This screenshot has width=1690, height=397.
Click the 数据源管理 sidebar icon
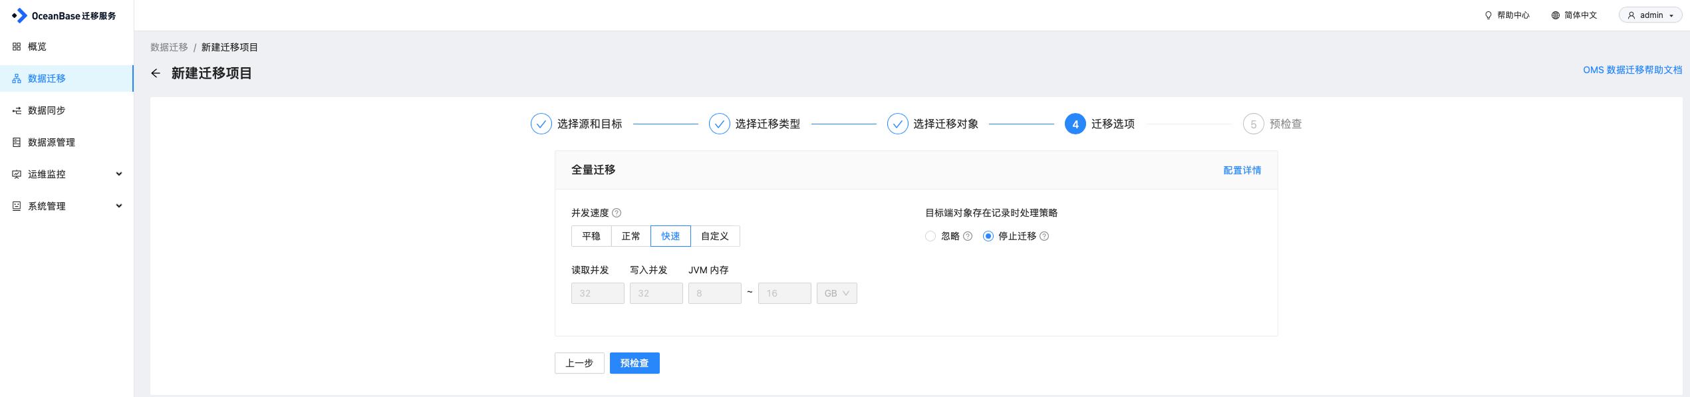pos(17,142)
